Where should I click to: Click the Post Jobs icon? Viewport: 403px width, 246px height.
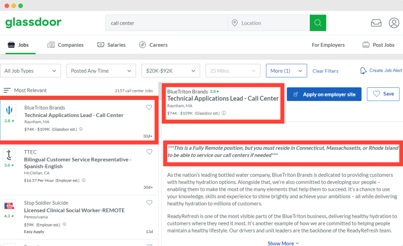(x=366, y=45)
